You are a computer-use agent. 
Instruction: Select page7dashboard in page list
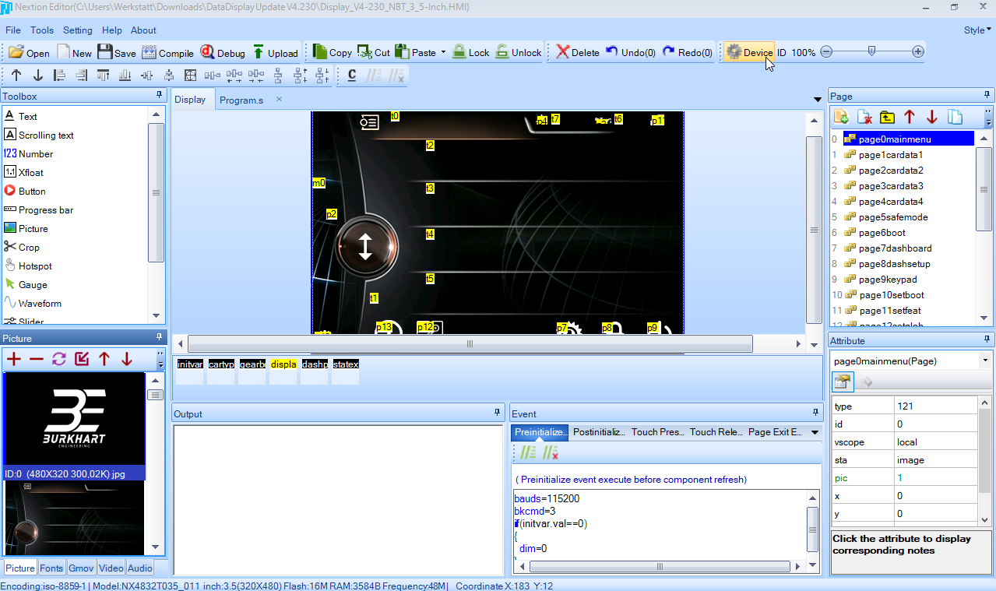tap(895, 248)
